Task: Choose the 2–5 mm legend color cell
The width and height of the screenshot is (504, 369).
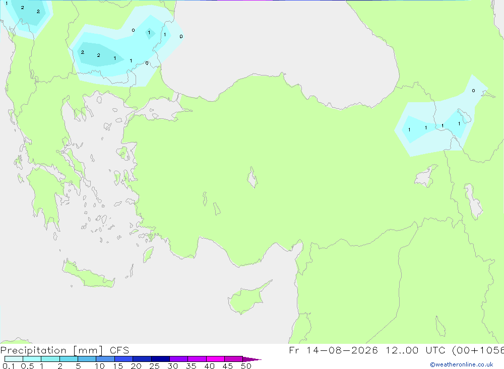Action: point(69,359)
